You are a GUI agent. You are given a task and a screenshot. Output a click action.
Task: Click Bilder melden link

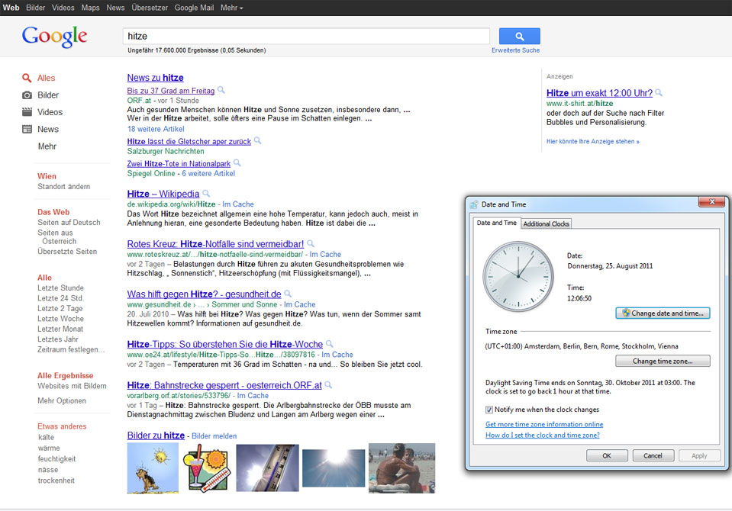tap(214, 435)
